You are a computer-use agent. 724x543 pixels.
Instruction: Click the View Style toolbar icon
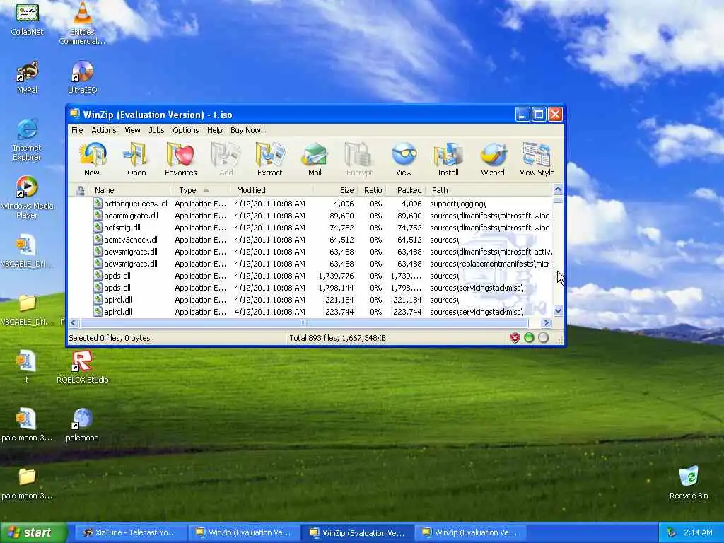(537, 160)
